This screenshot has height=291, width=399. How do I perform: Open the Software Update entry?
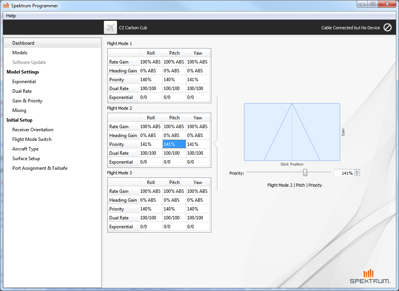tap(29, 62)
